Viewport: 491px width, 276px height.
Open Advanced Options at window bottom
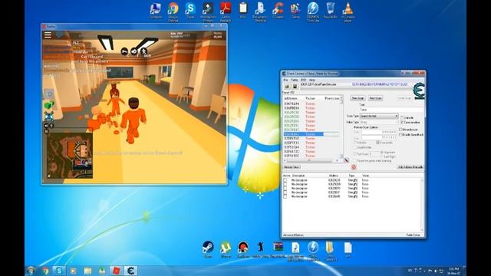pyautogui.click(x=293, y=235)
